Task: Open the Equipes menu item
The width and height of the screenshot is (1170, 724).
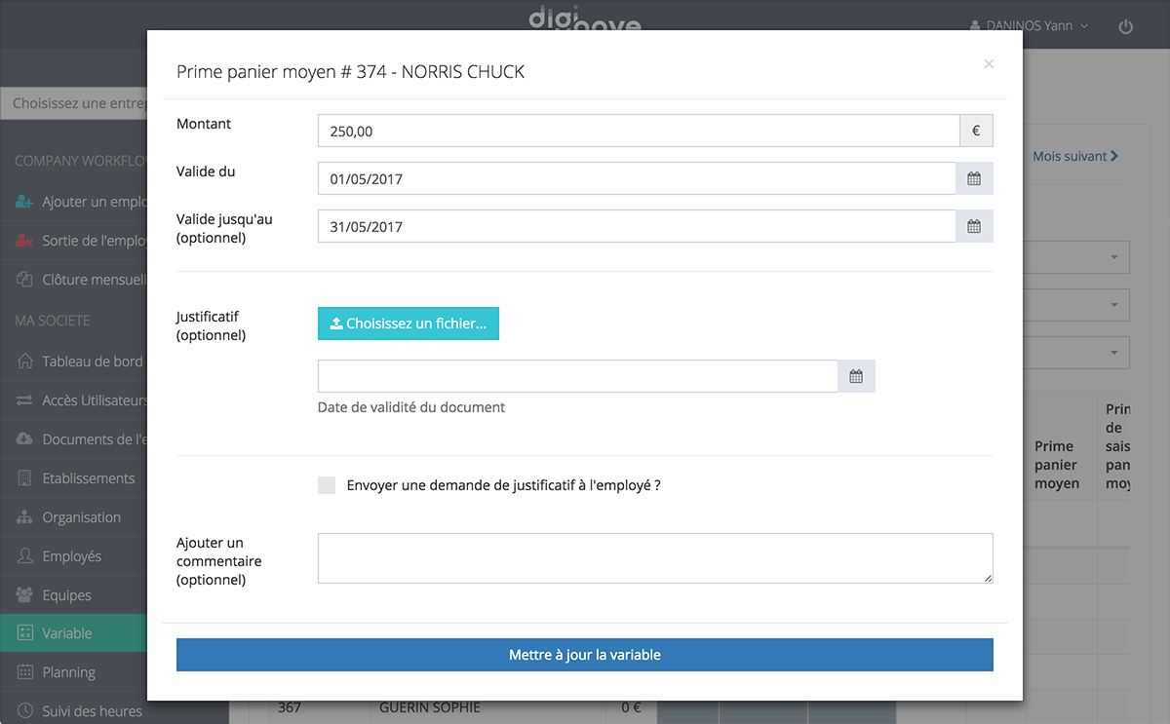Action: (x=66, y=595)
